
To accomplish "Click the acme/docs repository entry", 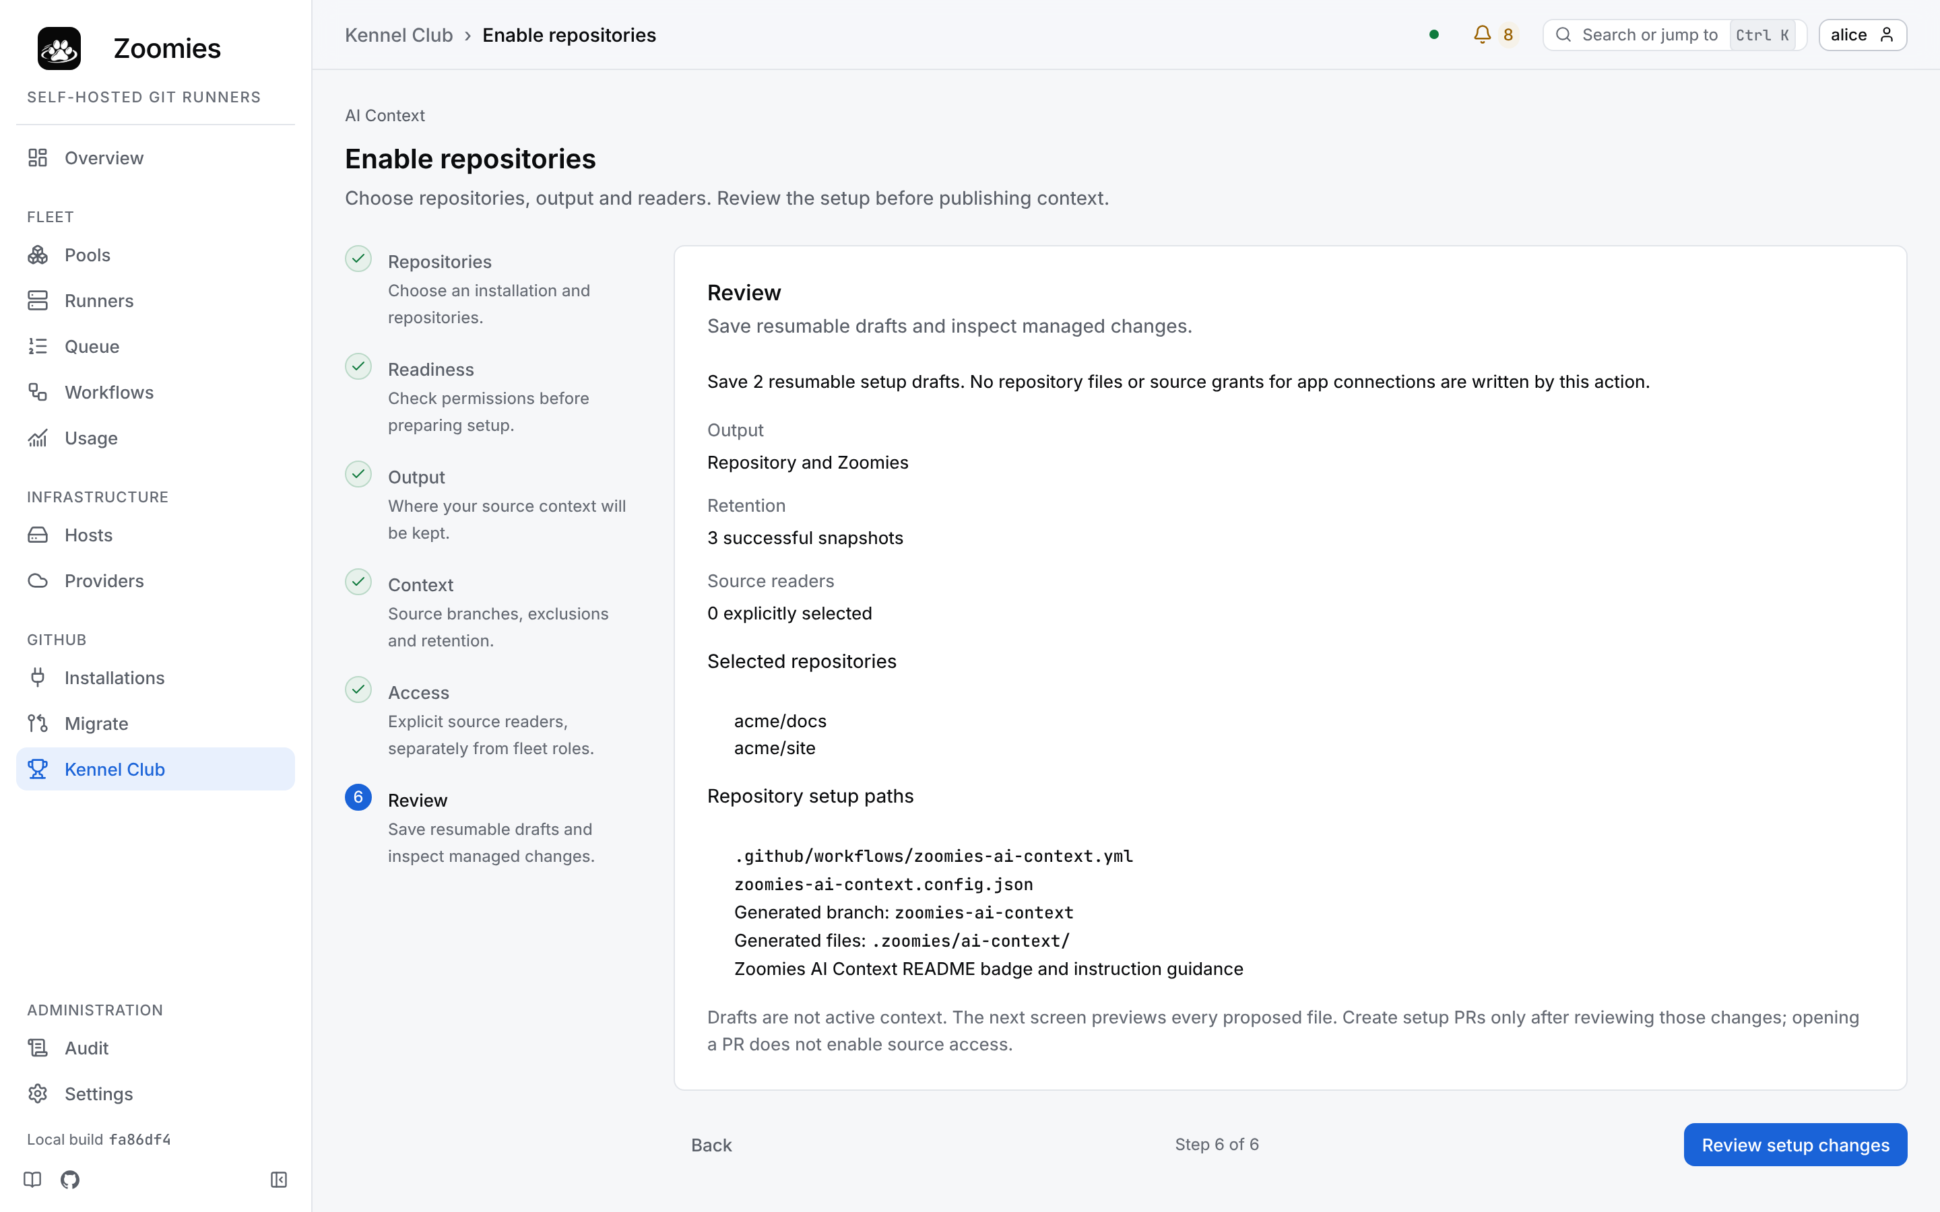I will tap(780, 720).
